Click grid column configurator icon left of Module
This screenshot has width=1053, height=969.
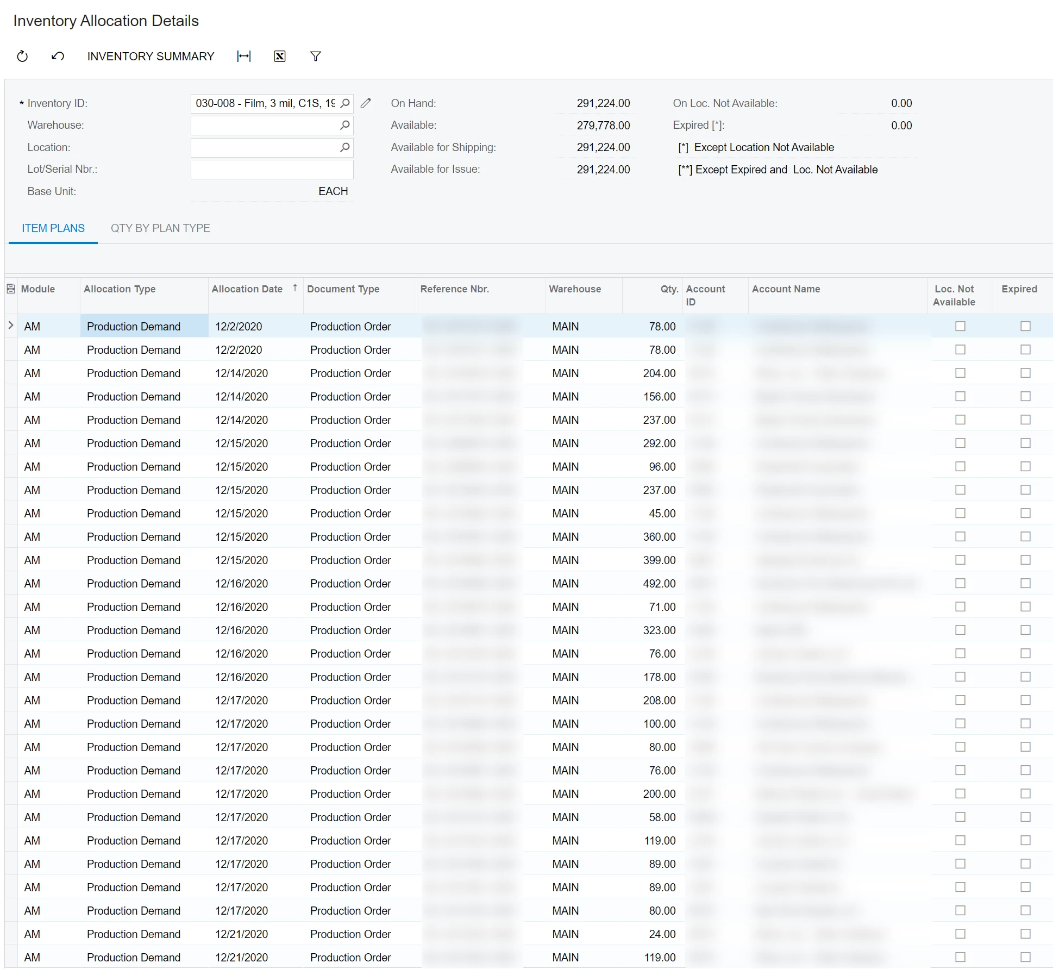click(11, 289)
